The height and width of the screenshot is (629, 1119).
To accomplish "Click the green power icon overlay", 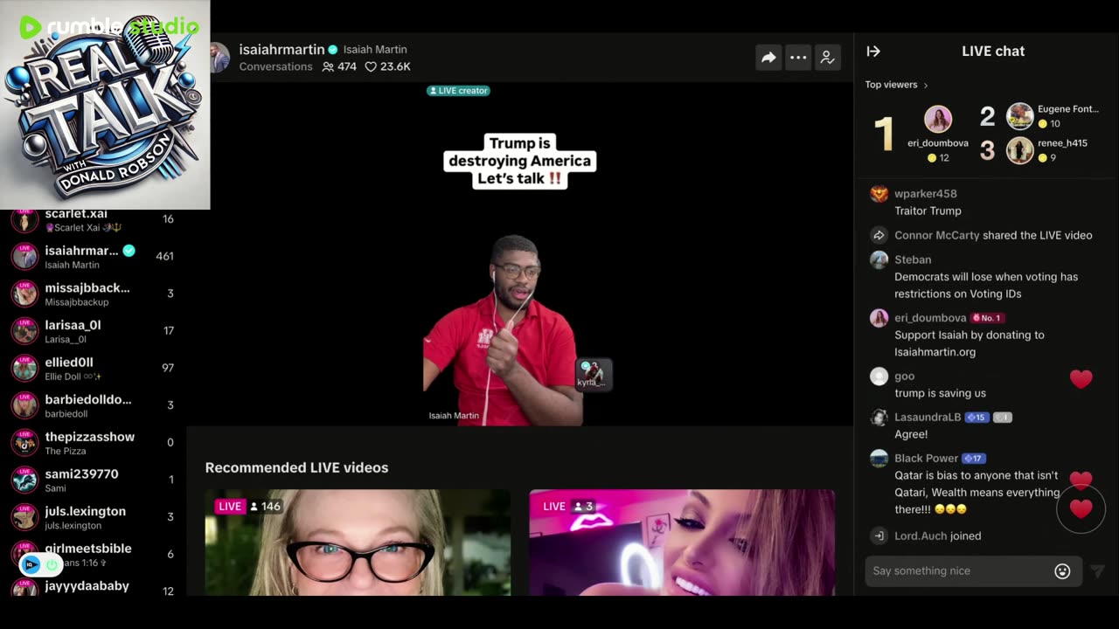I will click(x=52, y=564).
